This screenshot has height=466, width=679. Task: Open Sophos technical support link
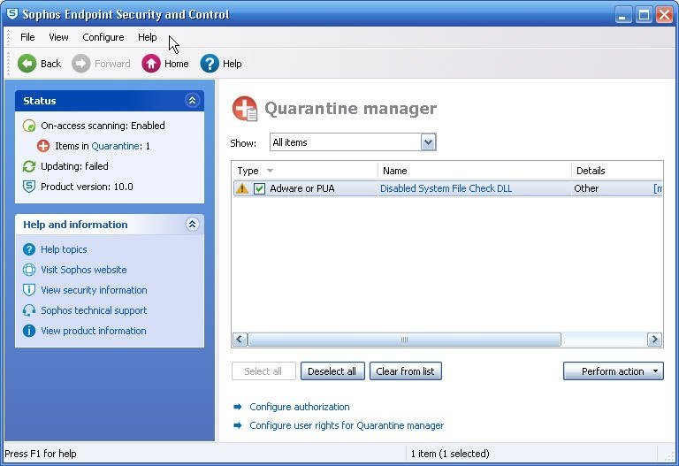[x=94, y=310]
